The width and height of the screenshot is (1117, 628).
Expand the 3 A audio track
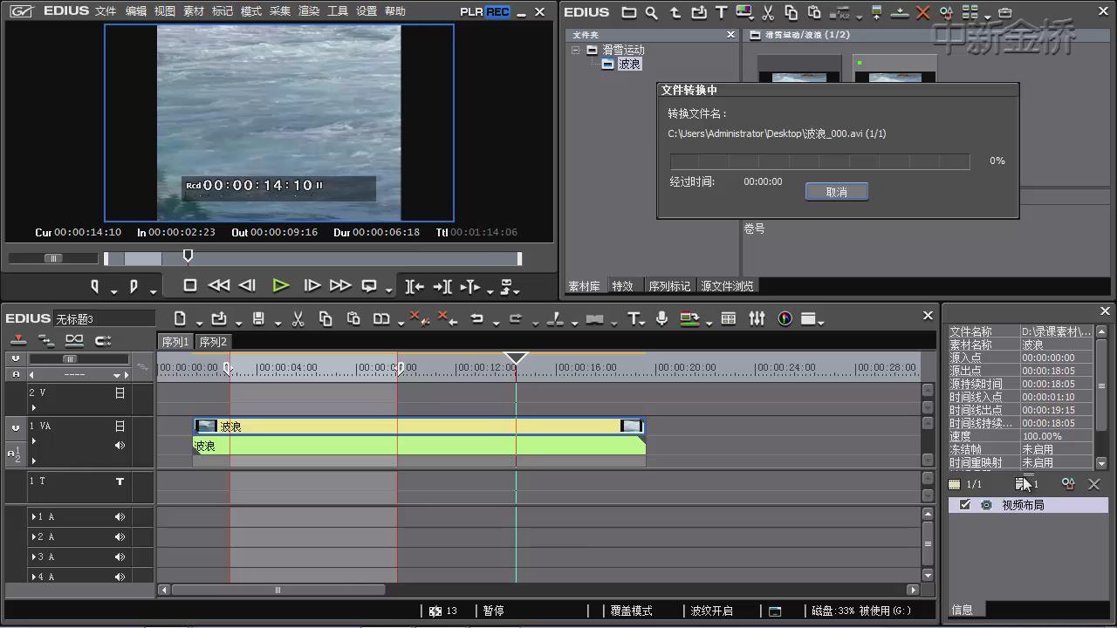coord(34,556)
